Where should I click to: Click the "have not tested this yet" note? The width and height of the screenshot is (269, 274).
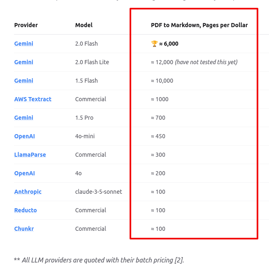coord(206,62)
